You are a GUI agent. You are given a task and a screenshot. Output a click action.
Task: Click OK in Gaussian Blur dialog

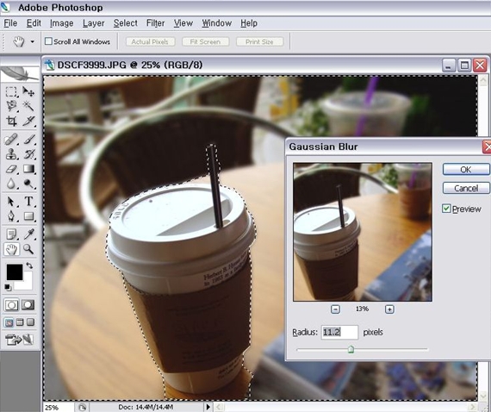point(466,170)
